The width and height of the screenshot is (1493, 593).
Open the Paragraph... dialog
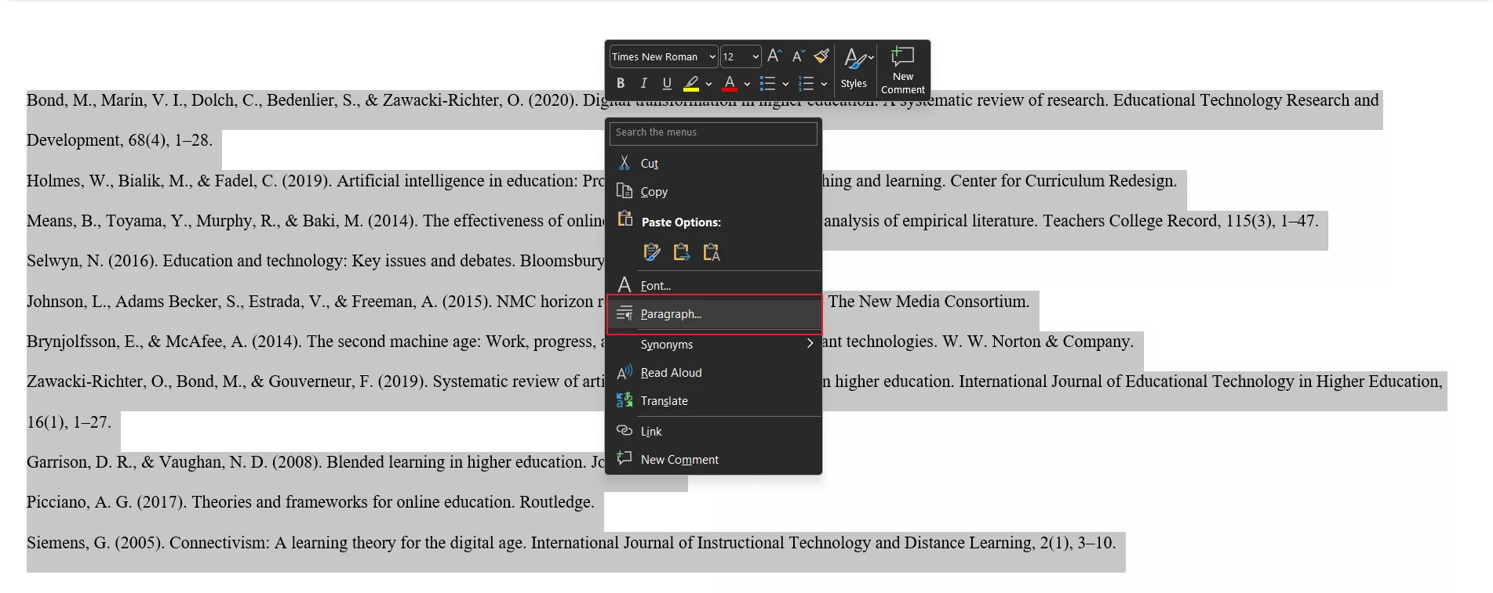click(x=714, y=313)
